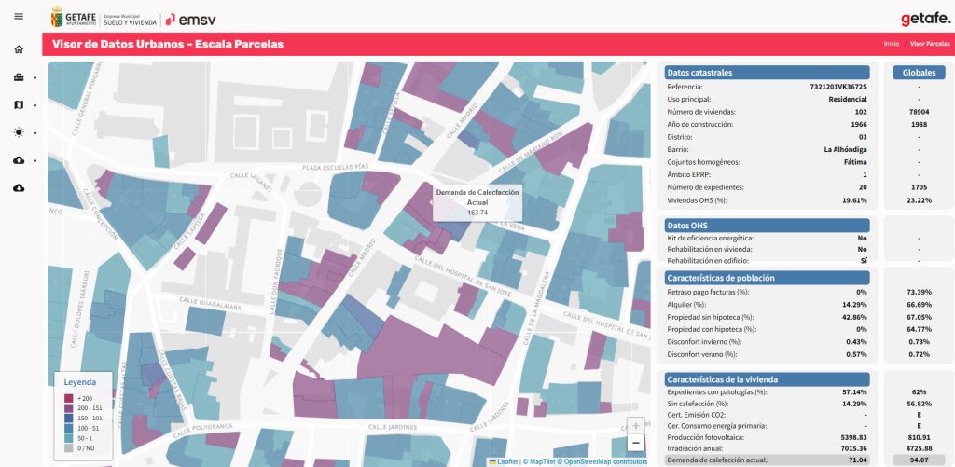
Task: Zoom out the map with the minus button
Action: [x=636, y=444]
